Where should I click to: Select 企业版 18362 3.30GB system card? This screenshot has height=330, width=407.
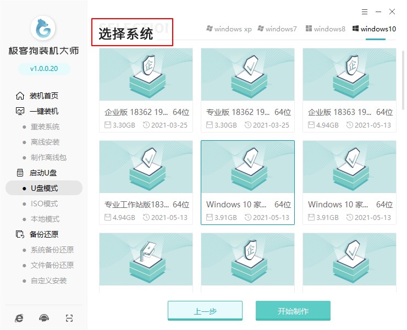point(146,90)
